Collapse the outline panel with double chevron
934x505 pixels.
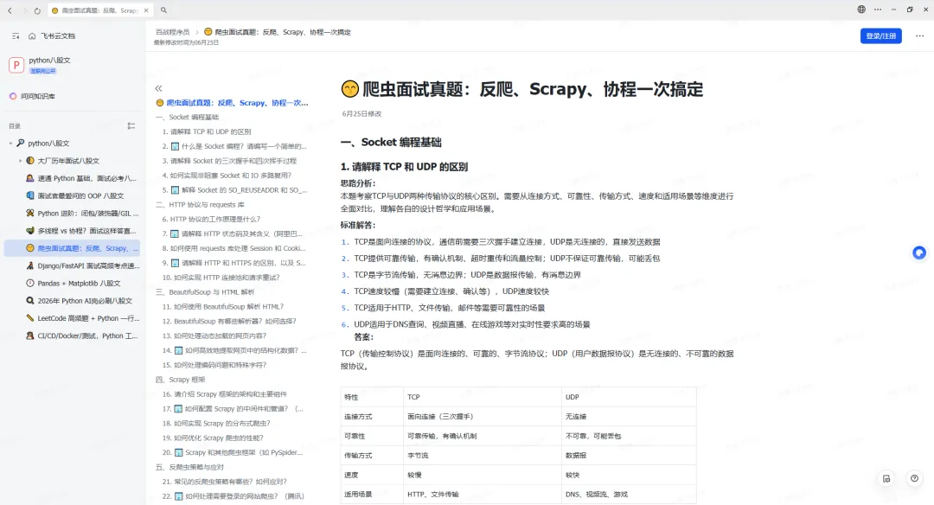tap(158, 89)
